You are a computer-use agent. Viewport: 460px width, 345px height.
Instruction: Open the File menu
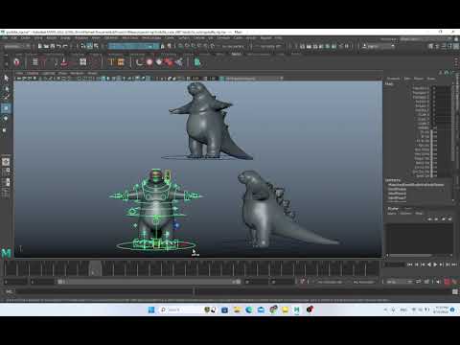click(5, 38)
